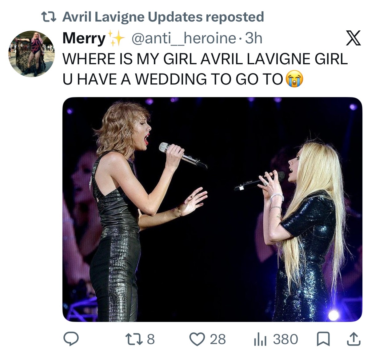Bookmark this tweet
This screenshot has width=371, height=360.
(x=323, y=339)
